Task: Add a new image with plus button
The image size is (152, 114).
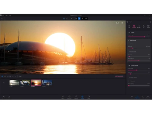Action: [x=4, y=82]
